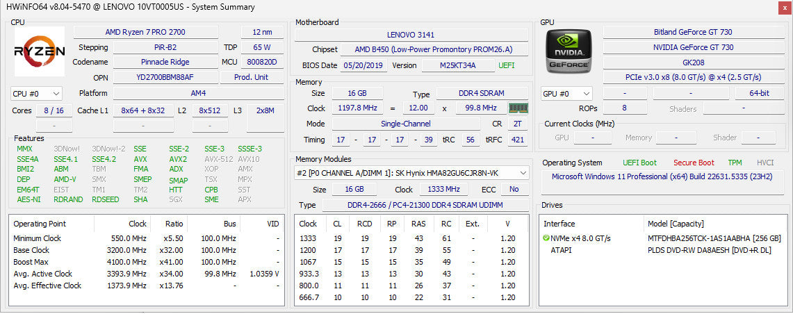Click the BIOS date 05/20/2019

click(x=364, y=65)
